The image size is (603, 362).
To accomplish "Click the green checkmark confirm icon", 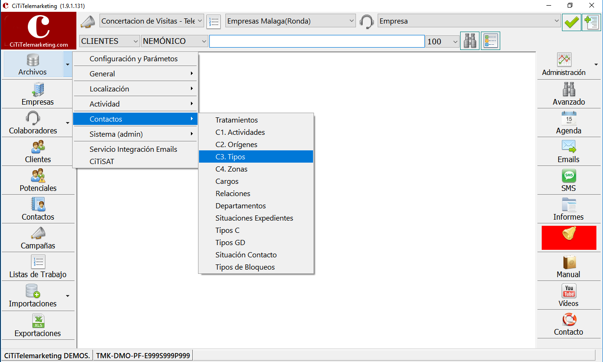I will tap(571, 22).
